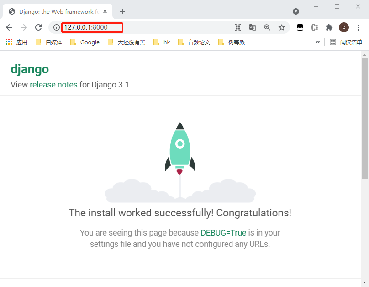The width and height of the screenshot is (369, 287).
Task: Open the profile avatar C
Action: (x=344, y=27)
